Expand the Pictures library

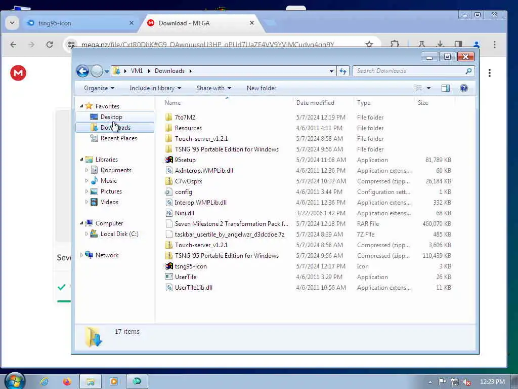(x=87, y=191)
